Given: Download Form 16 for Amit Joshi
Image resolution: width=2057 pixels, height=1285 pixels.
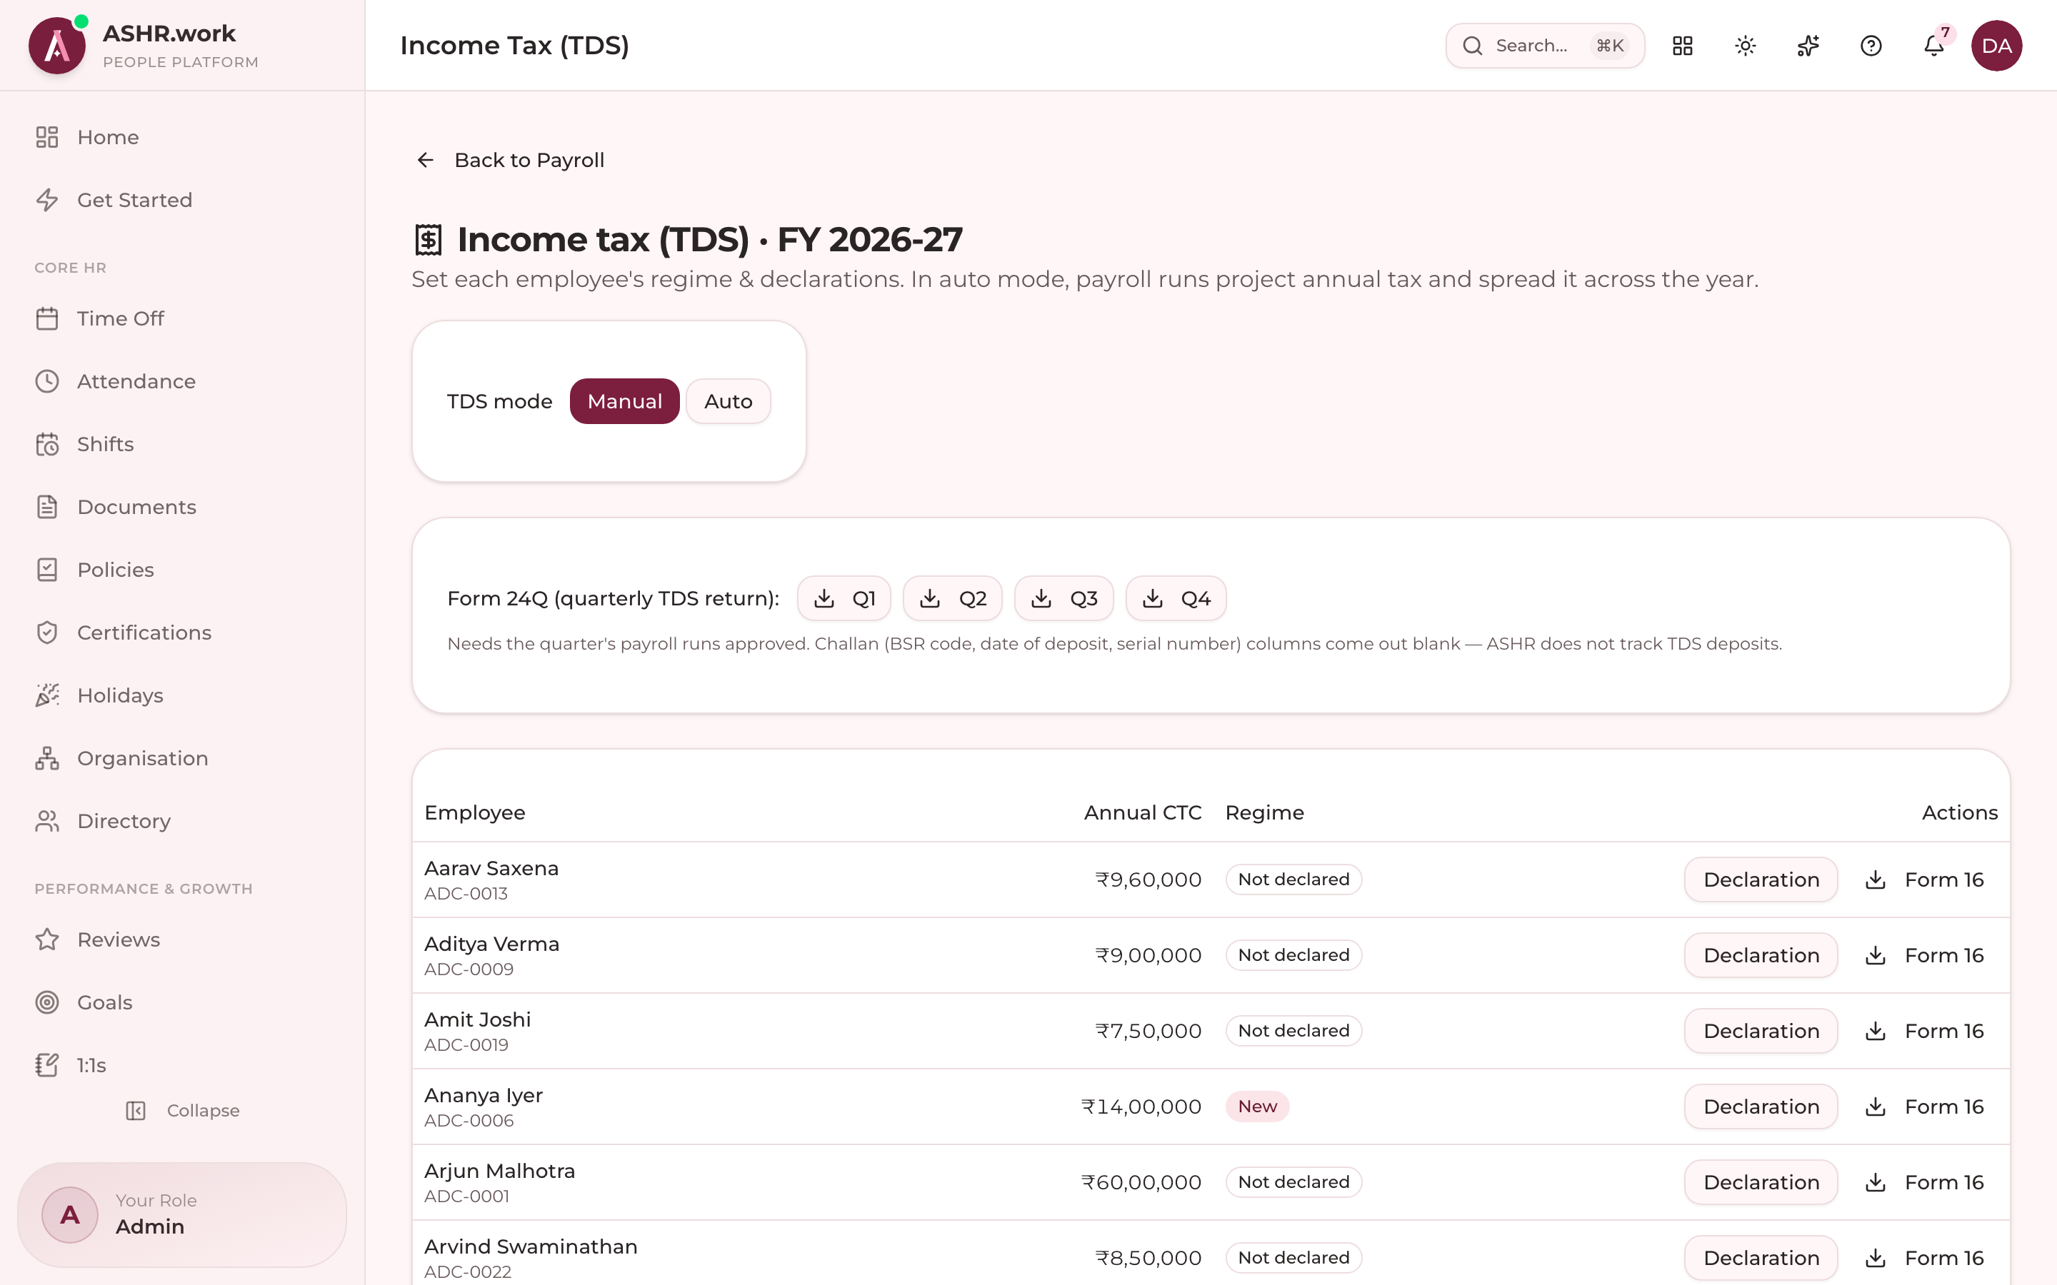Looking at the screenshot, I should (x=1924, y=1031).
